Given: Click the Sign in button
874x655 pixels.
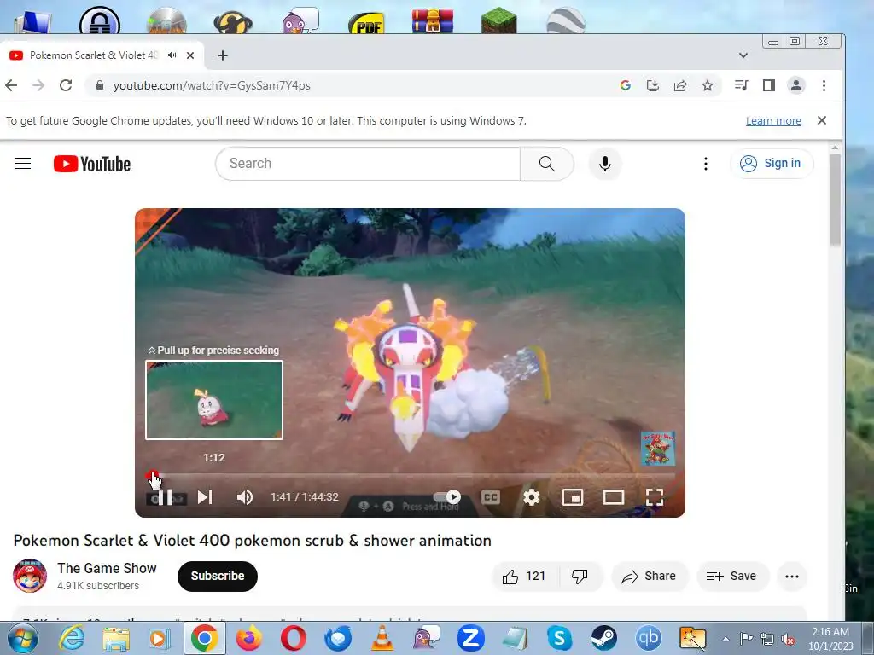Looking at the screenshot, I should click(772, 163).
